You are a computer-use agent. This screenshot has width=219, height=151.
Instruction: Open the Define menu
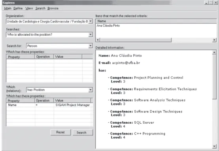click(x=18, y=8)
